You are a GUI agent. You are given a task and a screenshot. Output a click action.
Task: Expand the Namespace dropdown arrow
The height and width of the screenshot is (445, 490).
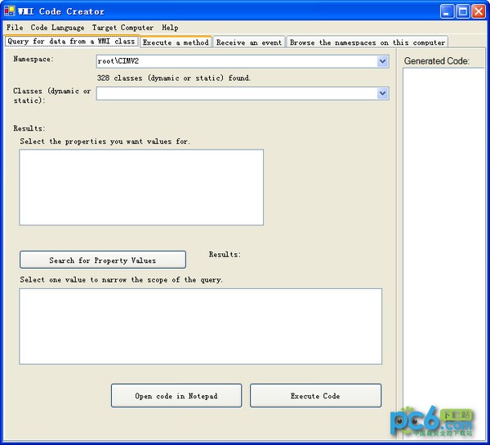click(382, 61)
